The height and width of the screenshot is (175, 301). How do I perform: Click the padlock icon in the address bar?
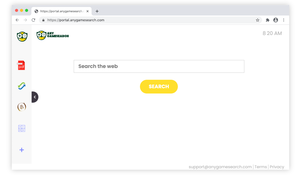point(43,20)
